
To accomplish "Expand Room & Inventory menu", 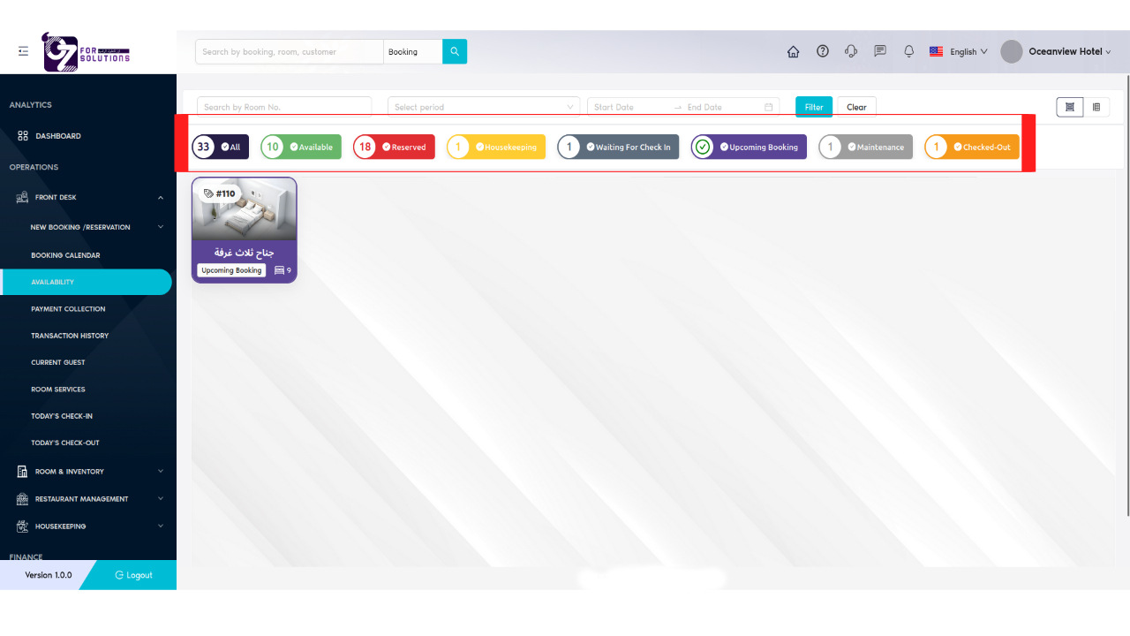I will (88, 472).
